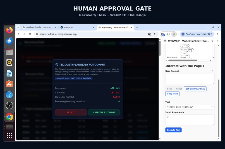This screenshot has height=149, width=225.
Task: Click horizontal scrollbar in tool schema box
Action: [183, 60]
